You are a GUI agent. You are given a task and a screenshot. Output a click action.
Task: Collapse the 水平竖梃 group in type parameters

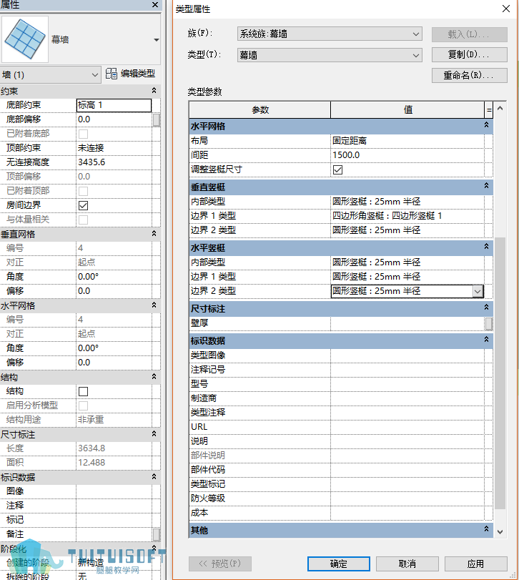(486, 247)
